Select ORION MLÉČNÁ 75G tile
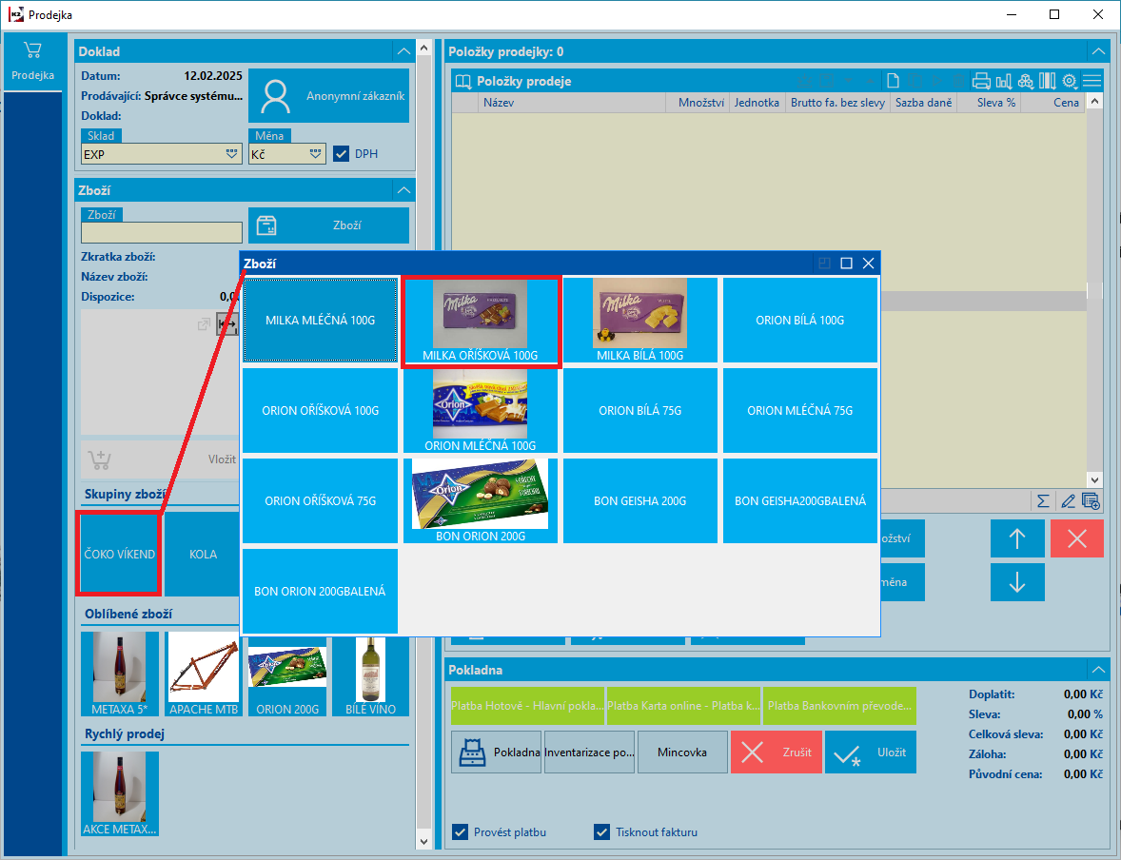The image size is (1121, 860). (800, 410)
